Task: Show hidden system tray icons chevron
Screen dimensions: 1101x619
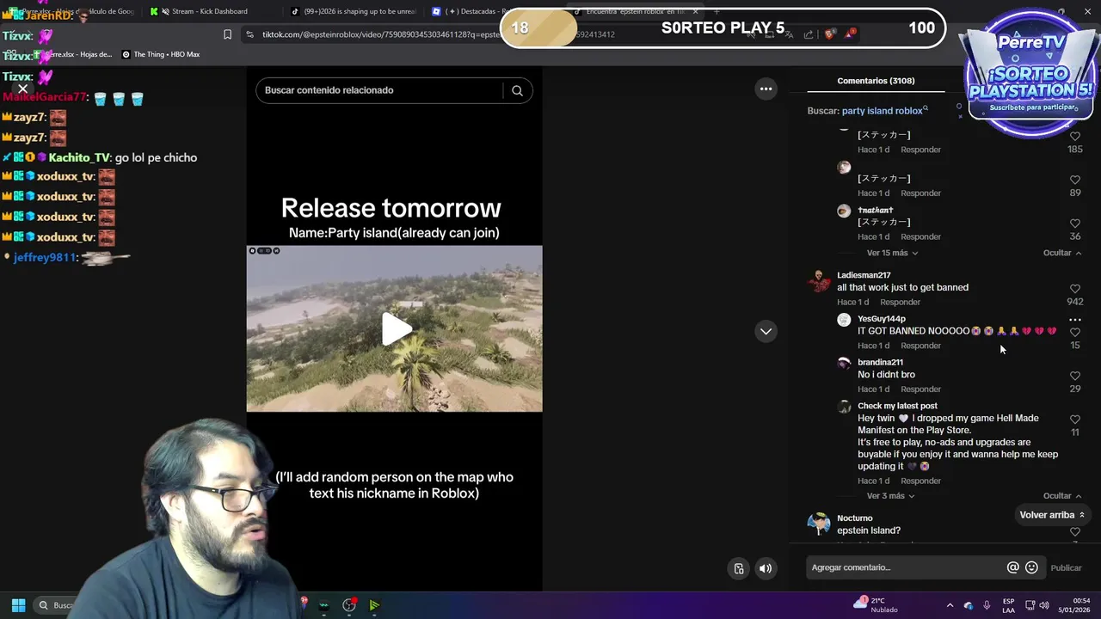Action: tap(950, 605)
